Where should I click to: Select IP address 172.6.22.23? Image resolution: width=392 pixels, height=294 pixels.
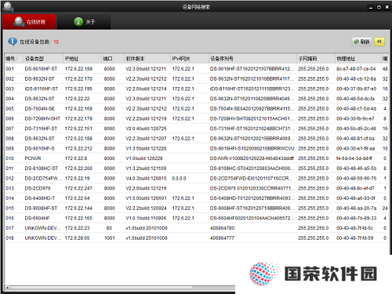coord(77,228)
